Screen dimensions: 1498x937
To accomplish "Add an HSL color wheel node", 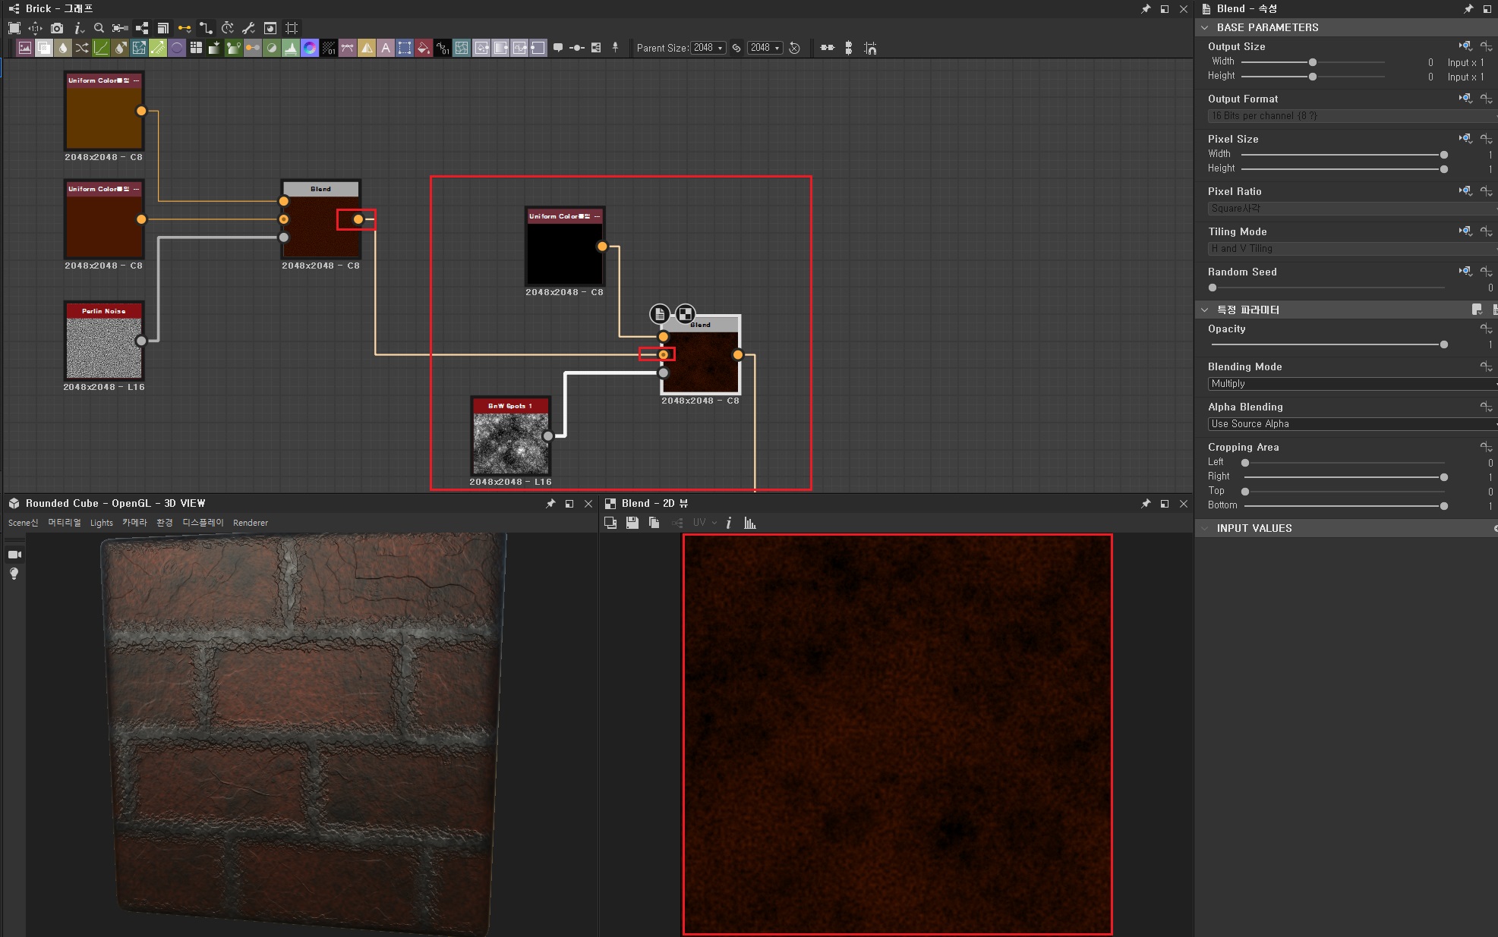I will [310, 48].
